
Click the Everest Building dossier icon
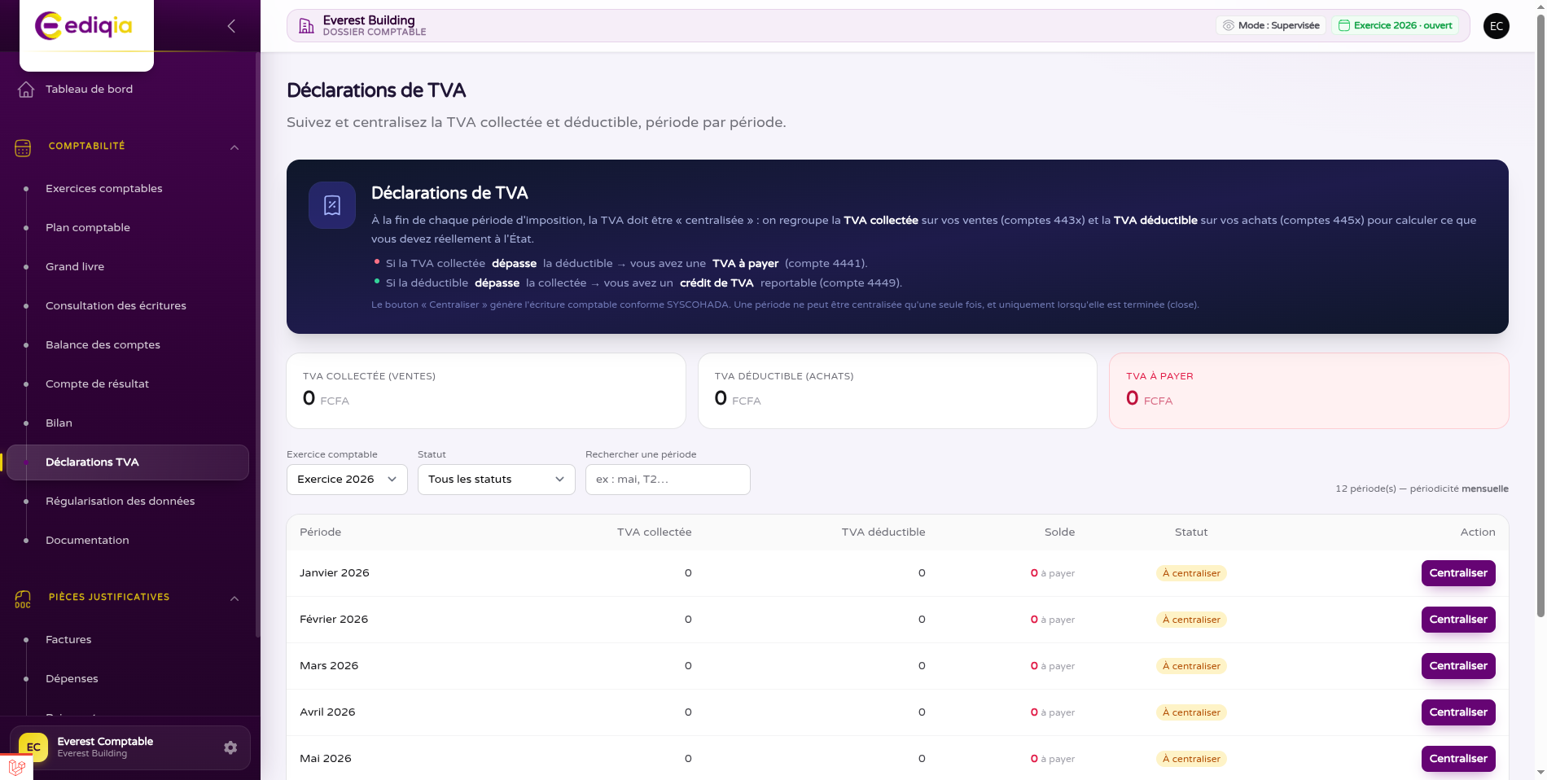(306, 26)
